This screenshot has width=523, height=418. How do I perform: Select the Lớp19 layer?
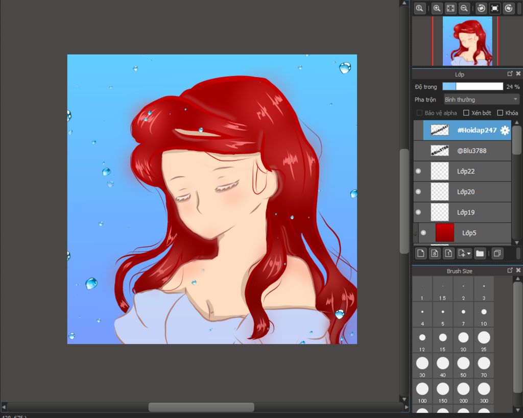[x=462, y=212]
